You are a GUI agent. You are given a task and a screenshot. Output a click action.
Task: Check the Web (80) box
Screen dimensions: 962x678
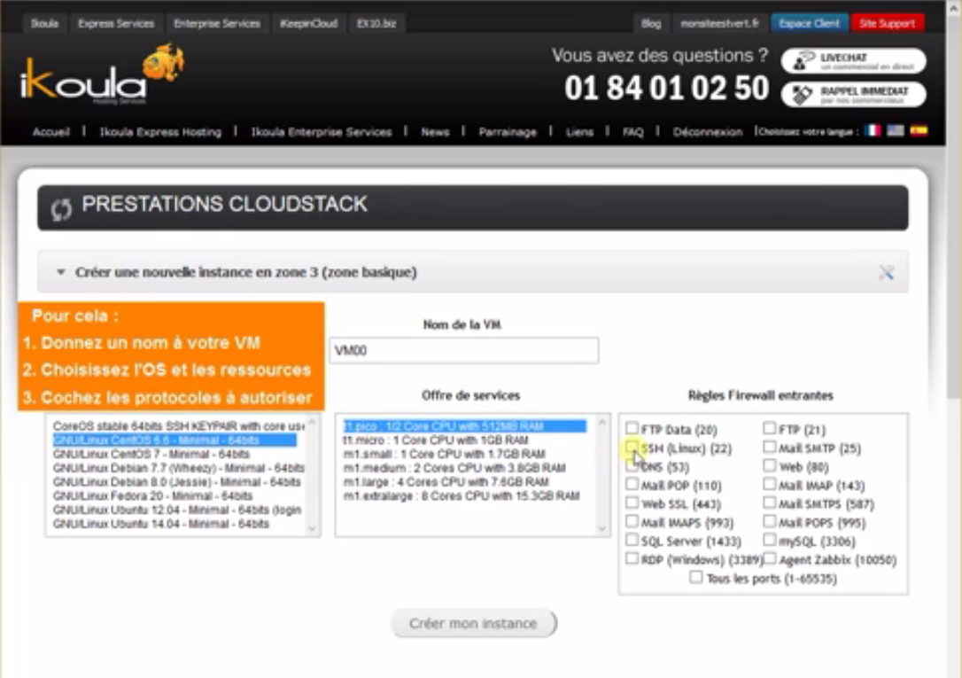(770, 465)
